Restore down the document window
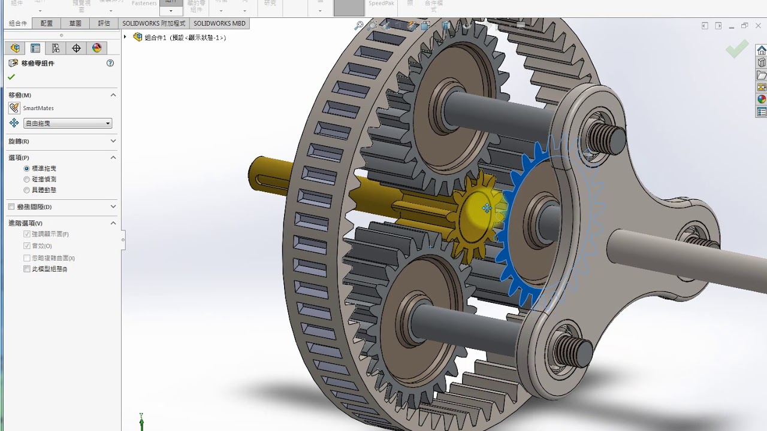Image resolution: width=767 pixels, height=431 pixels. (745, 26)
